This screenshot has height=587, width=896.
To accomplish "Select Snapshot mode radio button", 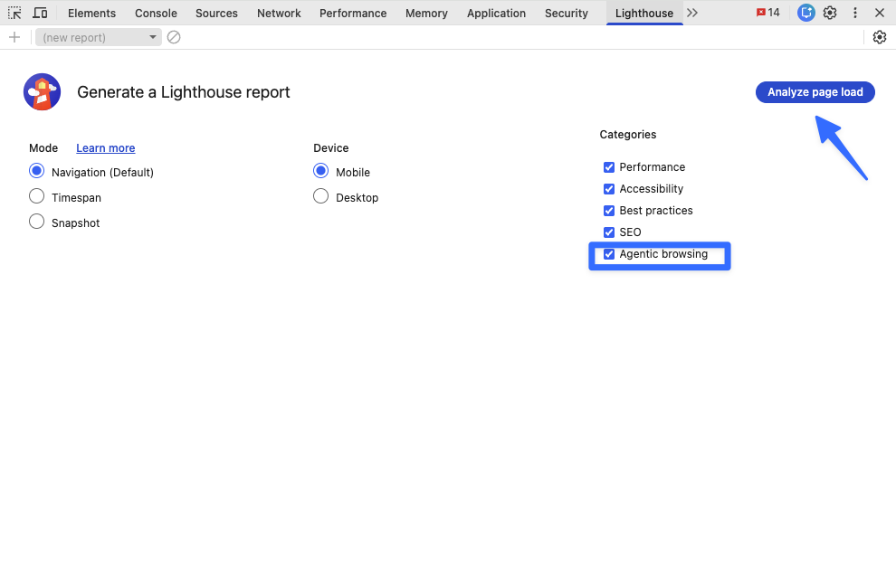I will tap(36, 222).
